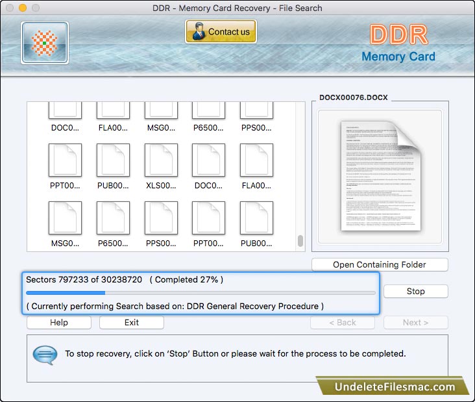The height and width of the screenshot is (402, 475).
Task: Click PPS00... label in the row starting with DOC0...
Action: point(256,128)
